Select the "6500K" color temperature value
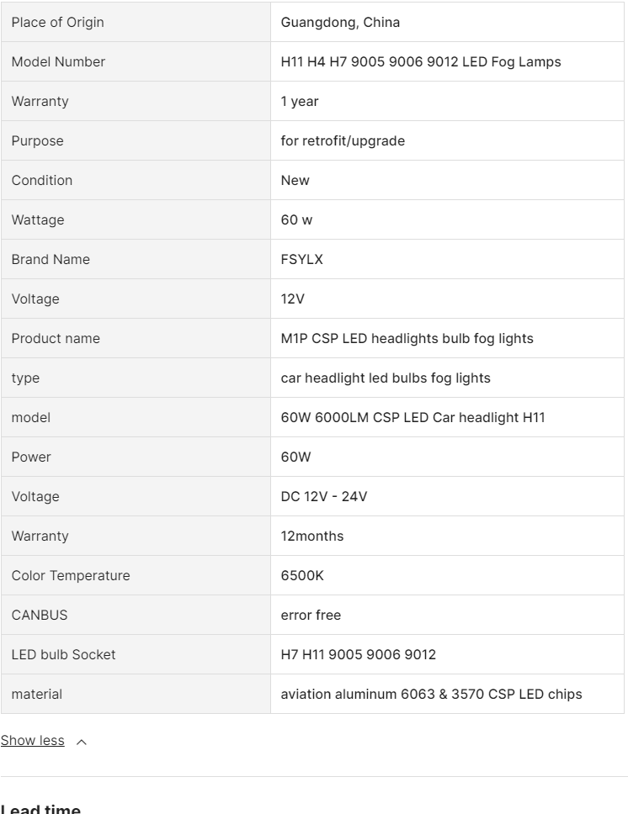This screenshot has height=814, width=628. [302, 576]
